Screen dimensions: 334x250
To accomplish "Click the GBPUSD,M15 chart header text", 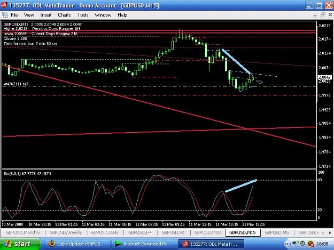I will point(16,25).
